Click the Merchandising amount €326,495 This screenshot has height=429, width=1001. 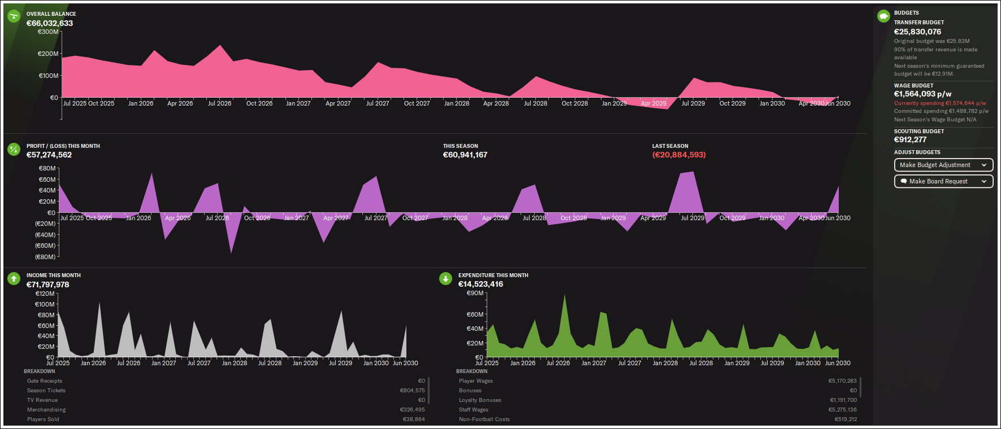point(413,410)
